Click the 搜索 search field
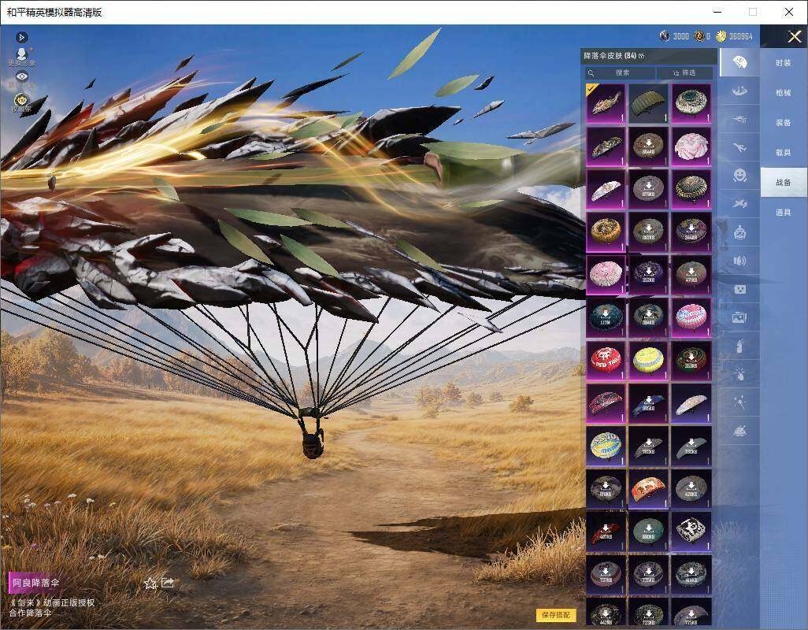808x630 pixels. (x=620, y=73)
